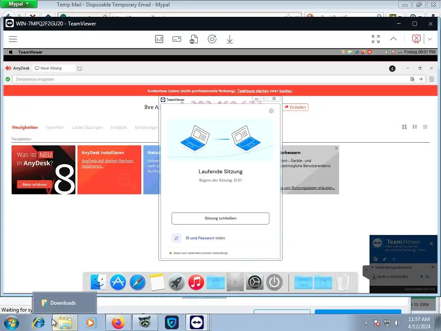This screenshot has height=331, width=441.
Task: Open Windows Explorer folder in taskbar
Action: click(x=65, y=322)
